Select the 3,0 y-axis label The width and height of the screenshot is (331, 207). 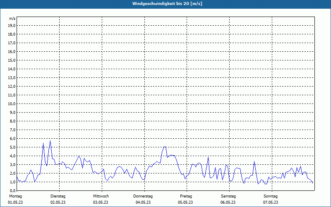12,164
